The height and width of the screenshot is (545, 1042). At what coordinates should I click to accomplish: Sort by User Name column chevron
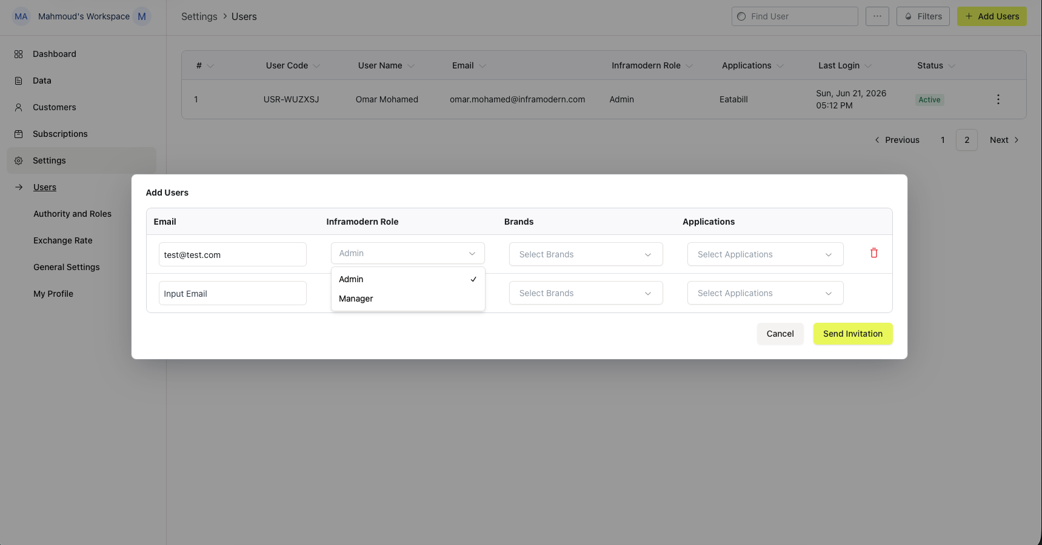(x=411, y=66)
